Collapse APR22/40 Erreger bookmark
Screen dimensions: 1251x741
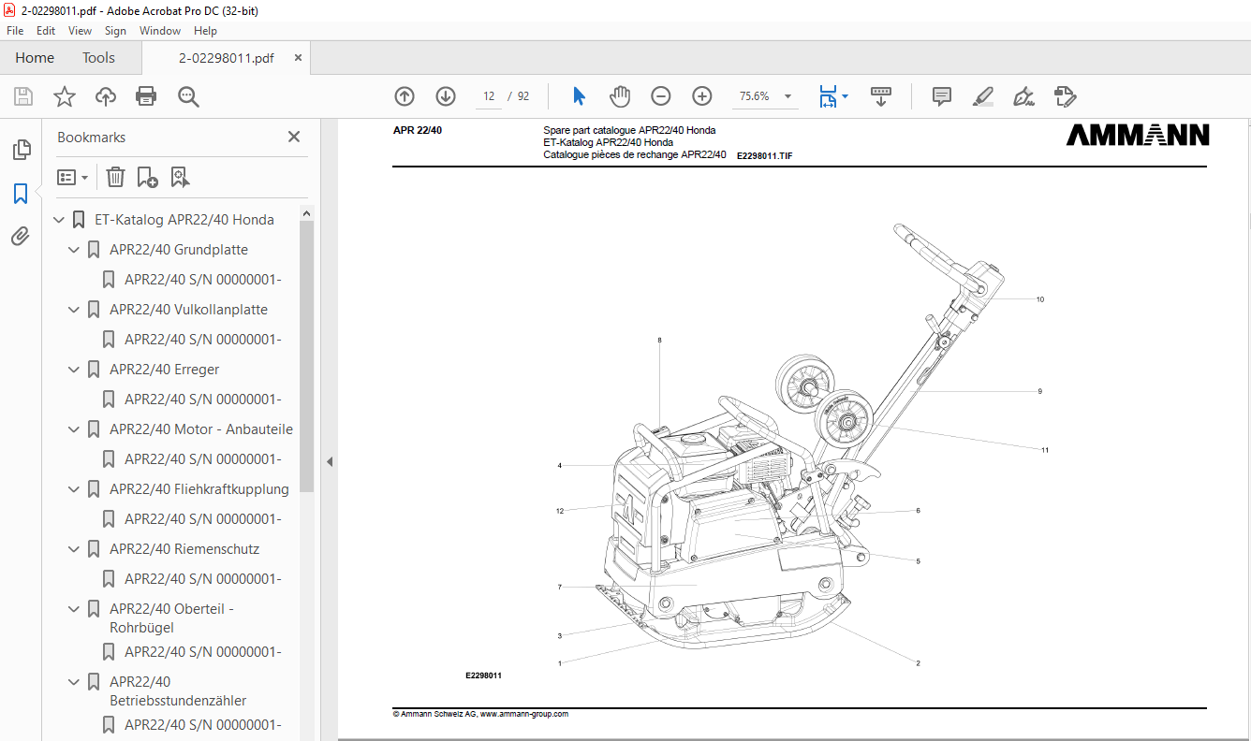point(75,370)
